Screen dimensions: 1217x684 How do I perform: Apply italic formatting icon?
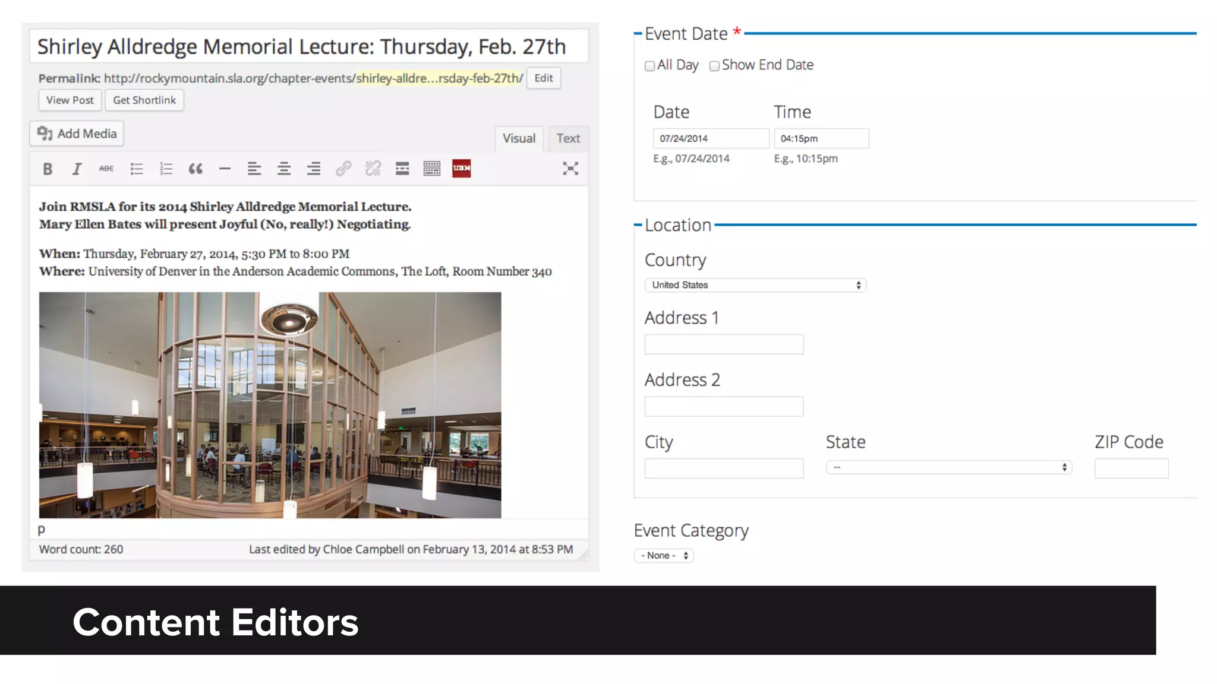(77, 169)
